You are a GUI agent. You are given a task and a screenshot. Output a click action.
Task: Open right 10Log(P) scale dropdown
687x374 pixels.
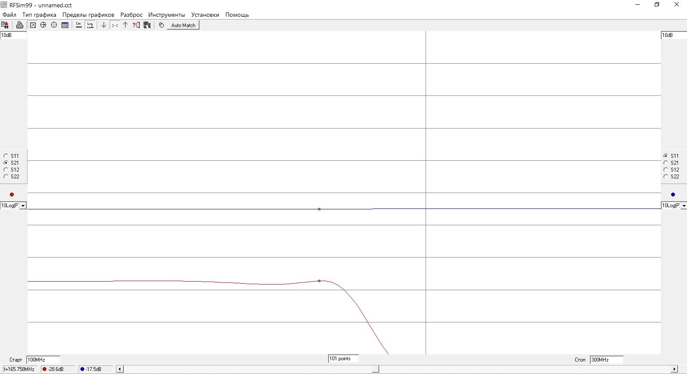coord(684,205)
